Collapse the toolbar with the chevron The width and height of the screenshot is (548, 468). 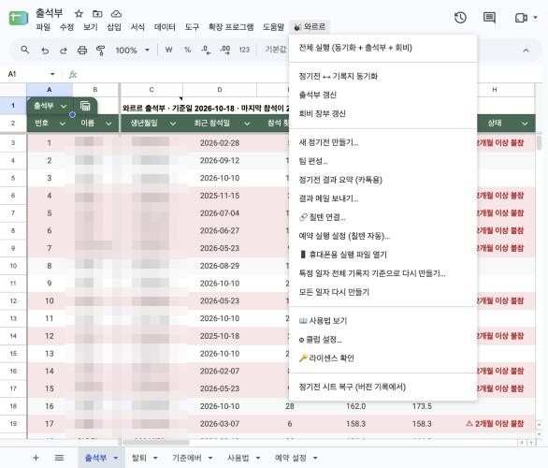pos(526,51)
